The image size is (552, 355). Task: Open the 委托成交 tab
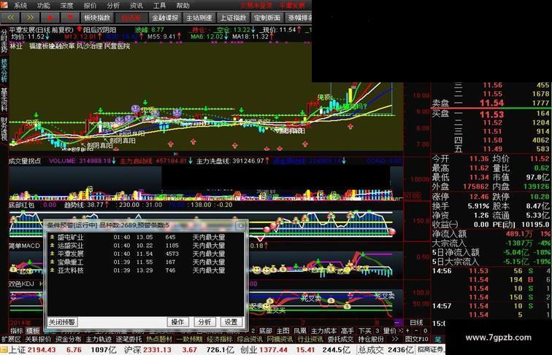coord(341,339)
